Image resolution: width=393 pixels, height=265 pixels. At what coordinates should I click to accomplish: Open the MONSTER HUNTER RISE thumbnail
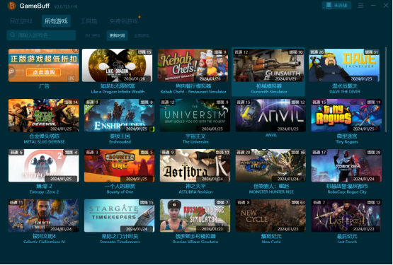pos(270,165)
